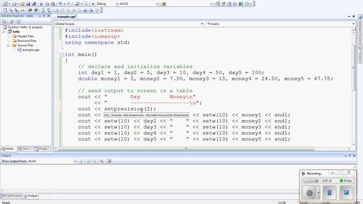
Task: Select the hello project in Solution Explorer
Action: [16, 32]
